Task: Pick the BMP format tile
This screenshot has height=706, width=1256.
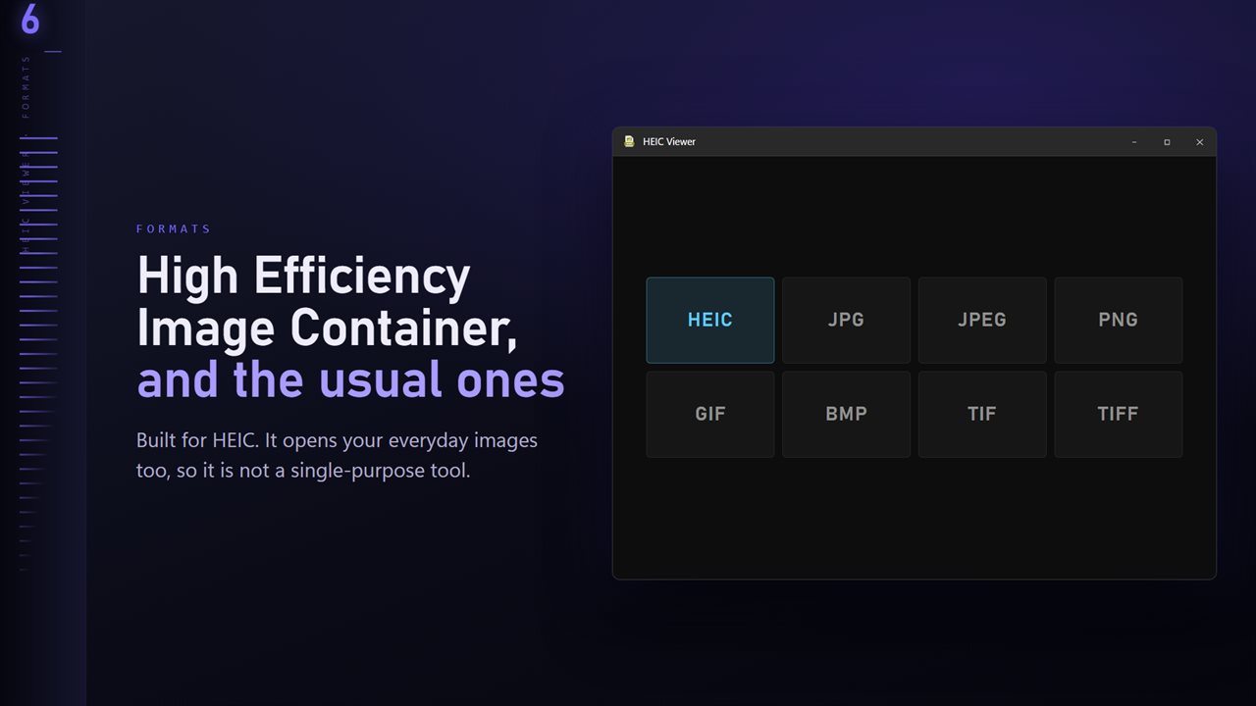Action: (846, 414)
